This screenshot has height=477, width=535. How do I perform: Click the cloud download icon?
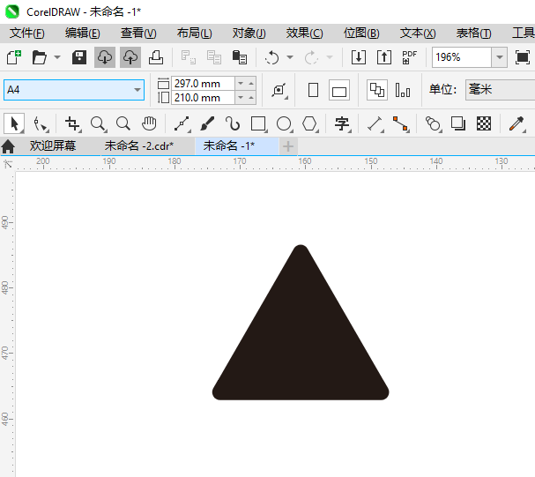pyautogui.click(x=105, y=57)
